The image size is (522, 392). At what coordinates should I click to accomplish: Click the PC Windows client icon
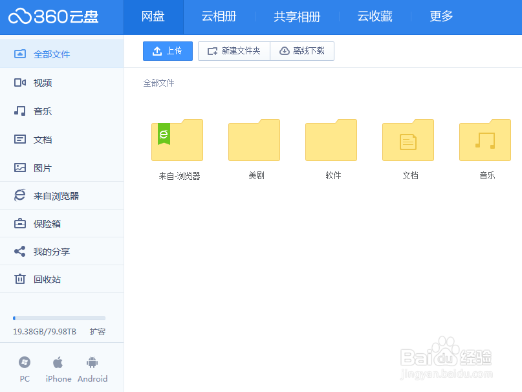pyautogui.click(x=25, y=362)
